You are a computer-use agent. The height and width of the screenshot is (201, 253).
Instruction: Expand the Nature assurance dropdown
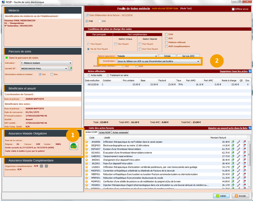[x=156, y=56]
